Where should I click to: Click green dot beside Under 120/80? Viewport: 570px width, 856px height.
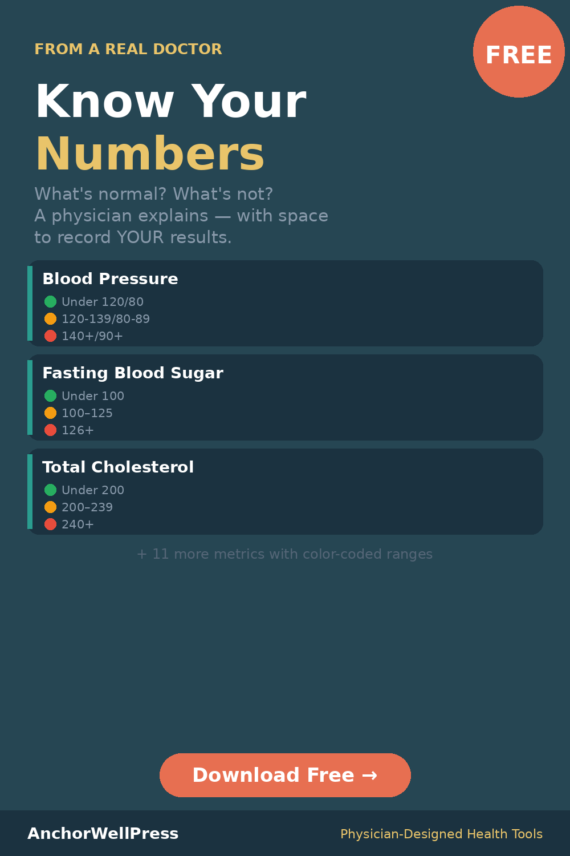click(50, 301)
